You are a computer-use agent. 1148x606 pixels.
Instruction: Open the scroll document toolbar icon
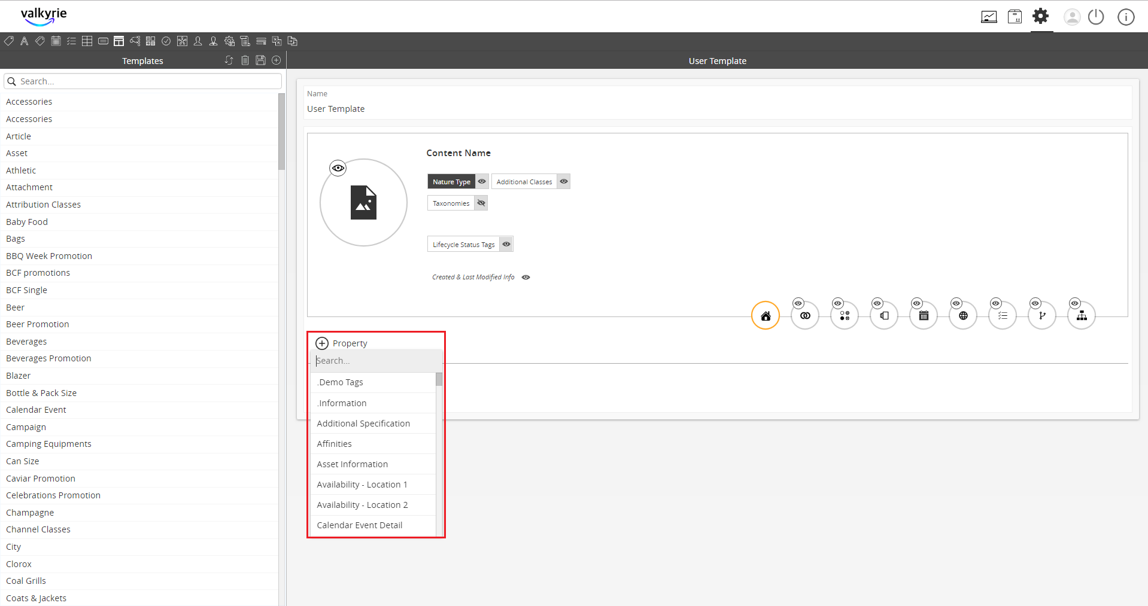coord(245,41)
